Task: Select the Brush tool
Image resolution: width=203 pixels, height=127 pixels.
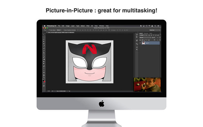Action: tap(44, 50)
